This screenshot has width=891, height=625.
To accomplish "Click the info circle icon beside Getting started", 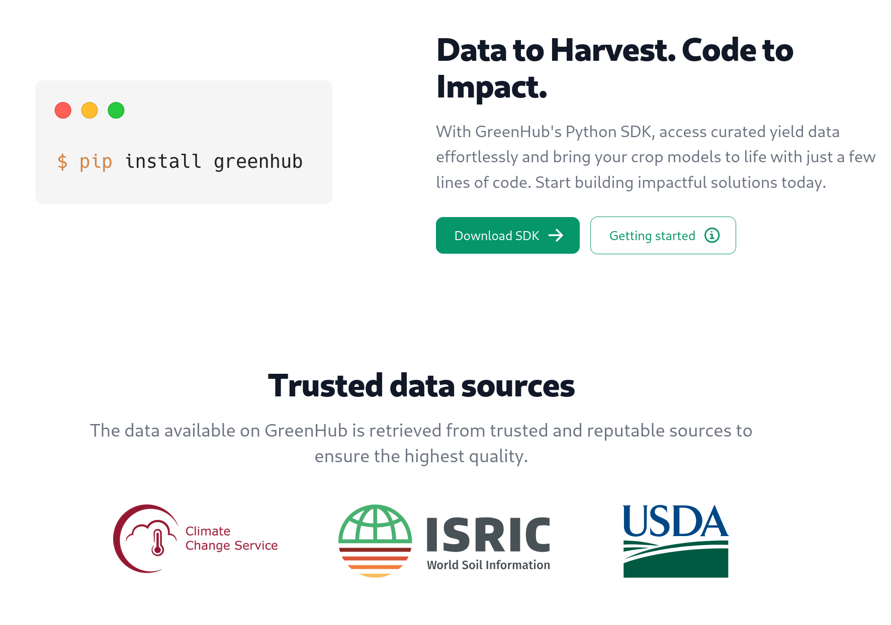I will [x=712, y=235].
